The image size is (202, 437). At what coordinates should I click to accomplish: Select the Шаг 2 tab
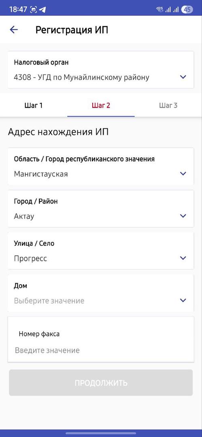(x=101, y=105)
